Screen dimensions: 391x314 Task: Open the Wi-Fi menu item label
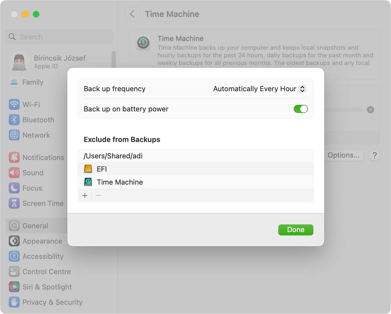[x=31, y=104]
